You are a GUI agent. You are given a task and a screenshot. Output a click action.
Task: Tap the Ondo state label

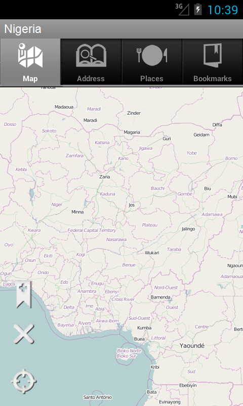[x=43, y=273]
